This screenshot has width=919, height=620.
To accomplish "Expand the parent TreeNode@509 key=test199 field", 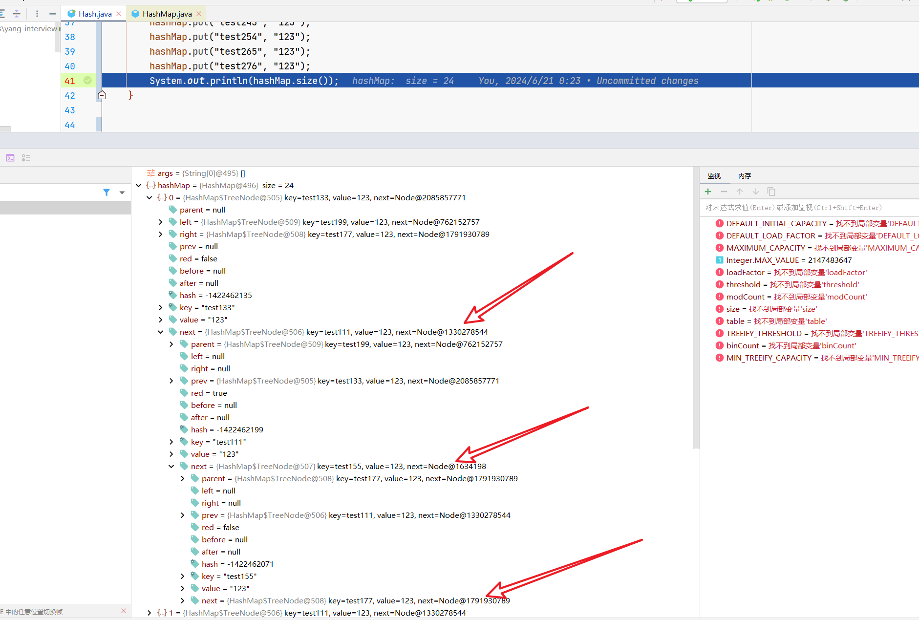I will (171, 344).
